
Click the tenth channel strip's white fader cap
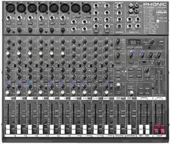(106, 129)
